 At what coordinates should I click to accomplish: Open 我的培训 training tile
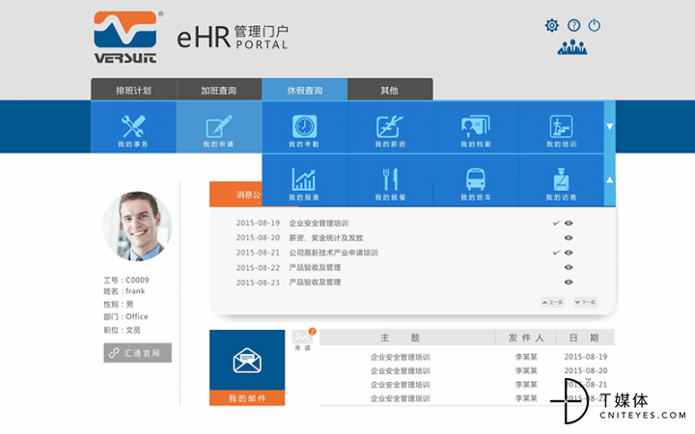point(561,127)
